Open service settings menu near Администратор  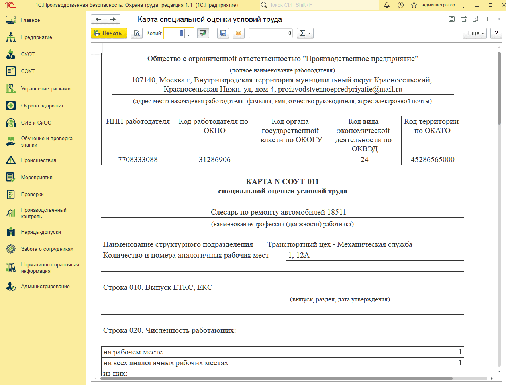coord(463,5)
